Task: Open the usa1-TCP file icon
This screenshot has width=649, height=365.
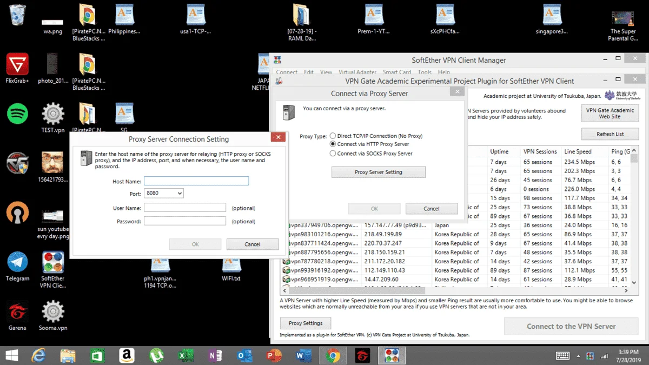Action: pyautogui.click(x=196, y=19)
